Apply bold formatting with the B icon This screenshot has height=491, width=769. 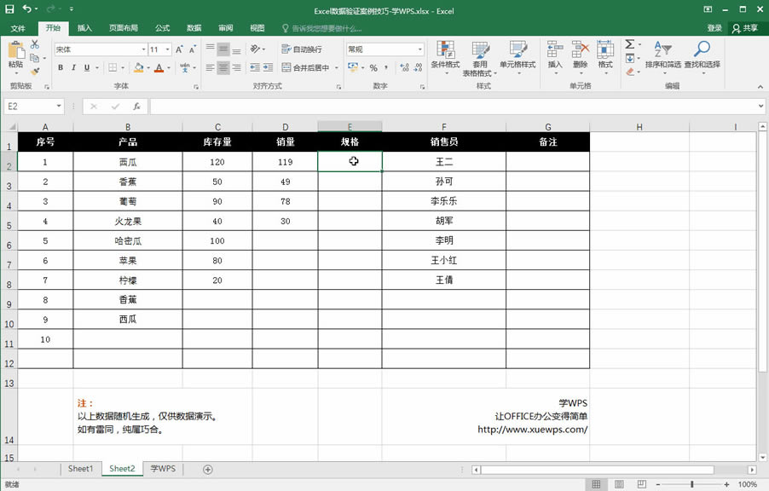[60, 66]
